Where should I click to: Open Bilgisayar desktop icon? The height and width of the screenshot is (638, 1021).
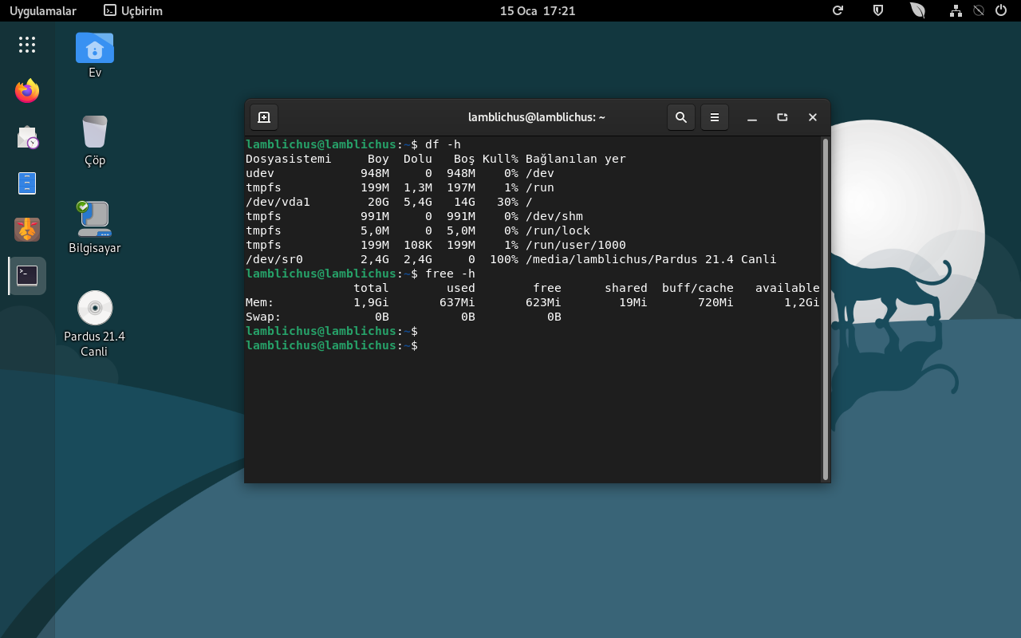[x=95, y=219]
